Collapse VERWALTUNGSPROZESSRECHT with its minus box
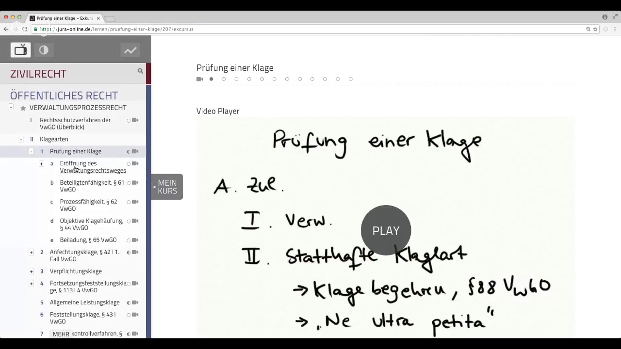The image size is (621, 349). click(x=11, y=107)
